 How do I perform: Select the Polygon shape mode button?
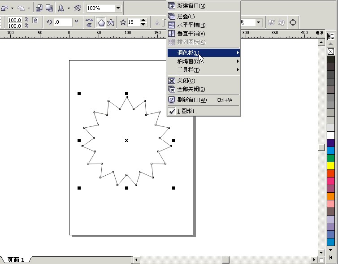click(x=101, y=22)
